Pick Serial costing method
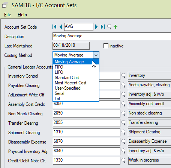This screenshot has width=171, height=168. click(x=76, y=93)
